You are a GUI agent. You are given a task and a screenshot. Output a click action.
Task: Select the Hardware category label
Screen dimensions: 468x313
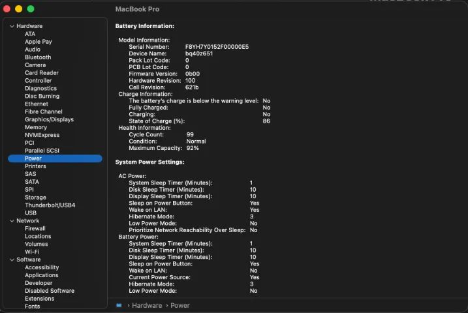29,26
